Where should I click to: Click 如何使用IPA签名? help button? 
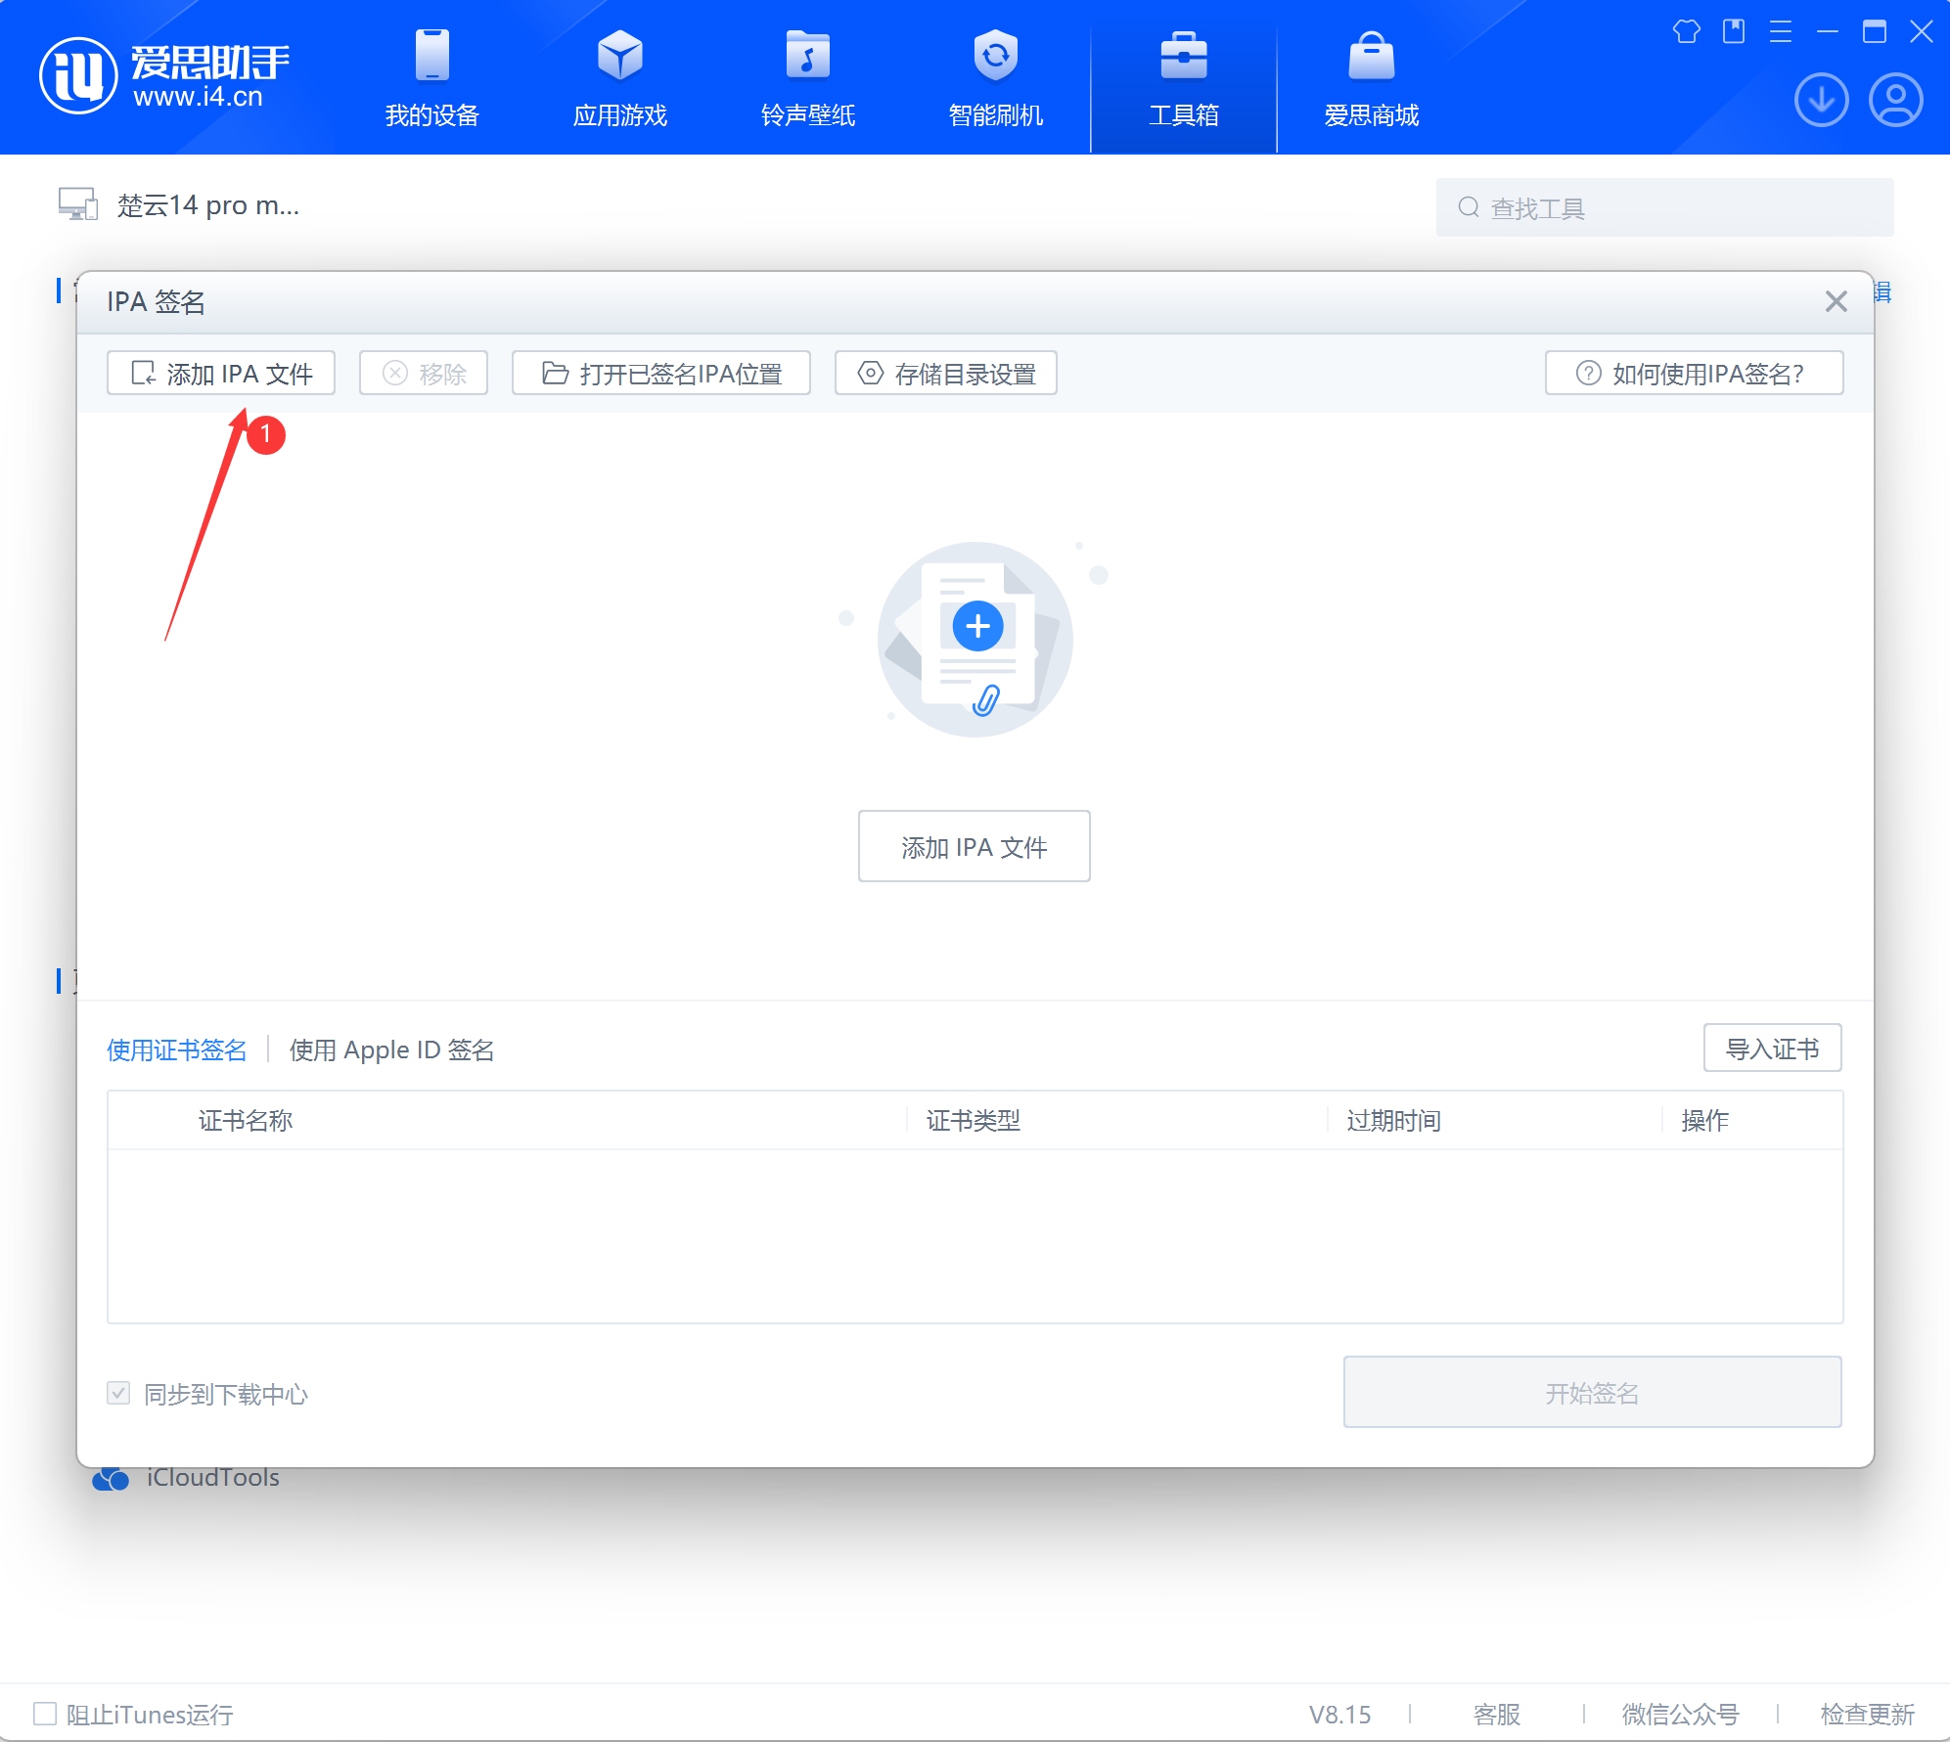1694,374
